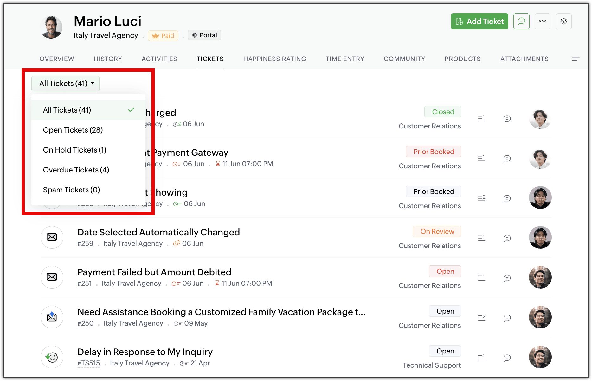Click the chat conversation icon beside Add Ticket
The image size is (592, 381).
[521, 22]
